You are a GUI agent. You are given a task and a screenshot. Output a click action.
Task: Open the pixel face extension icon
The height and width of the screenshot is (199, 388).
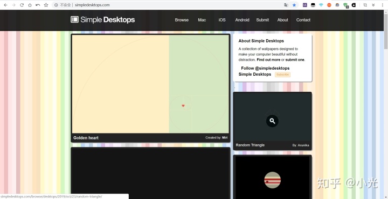pos(337,5)
